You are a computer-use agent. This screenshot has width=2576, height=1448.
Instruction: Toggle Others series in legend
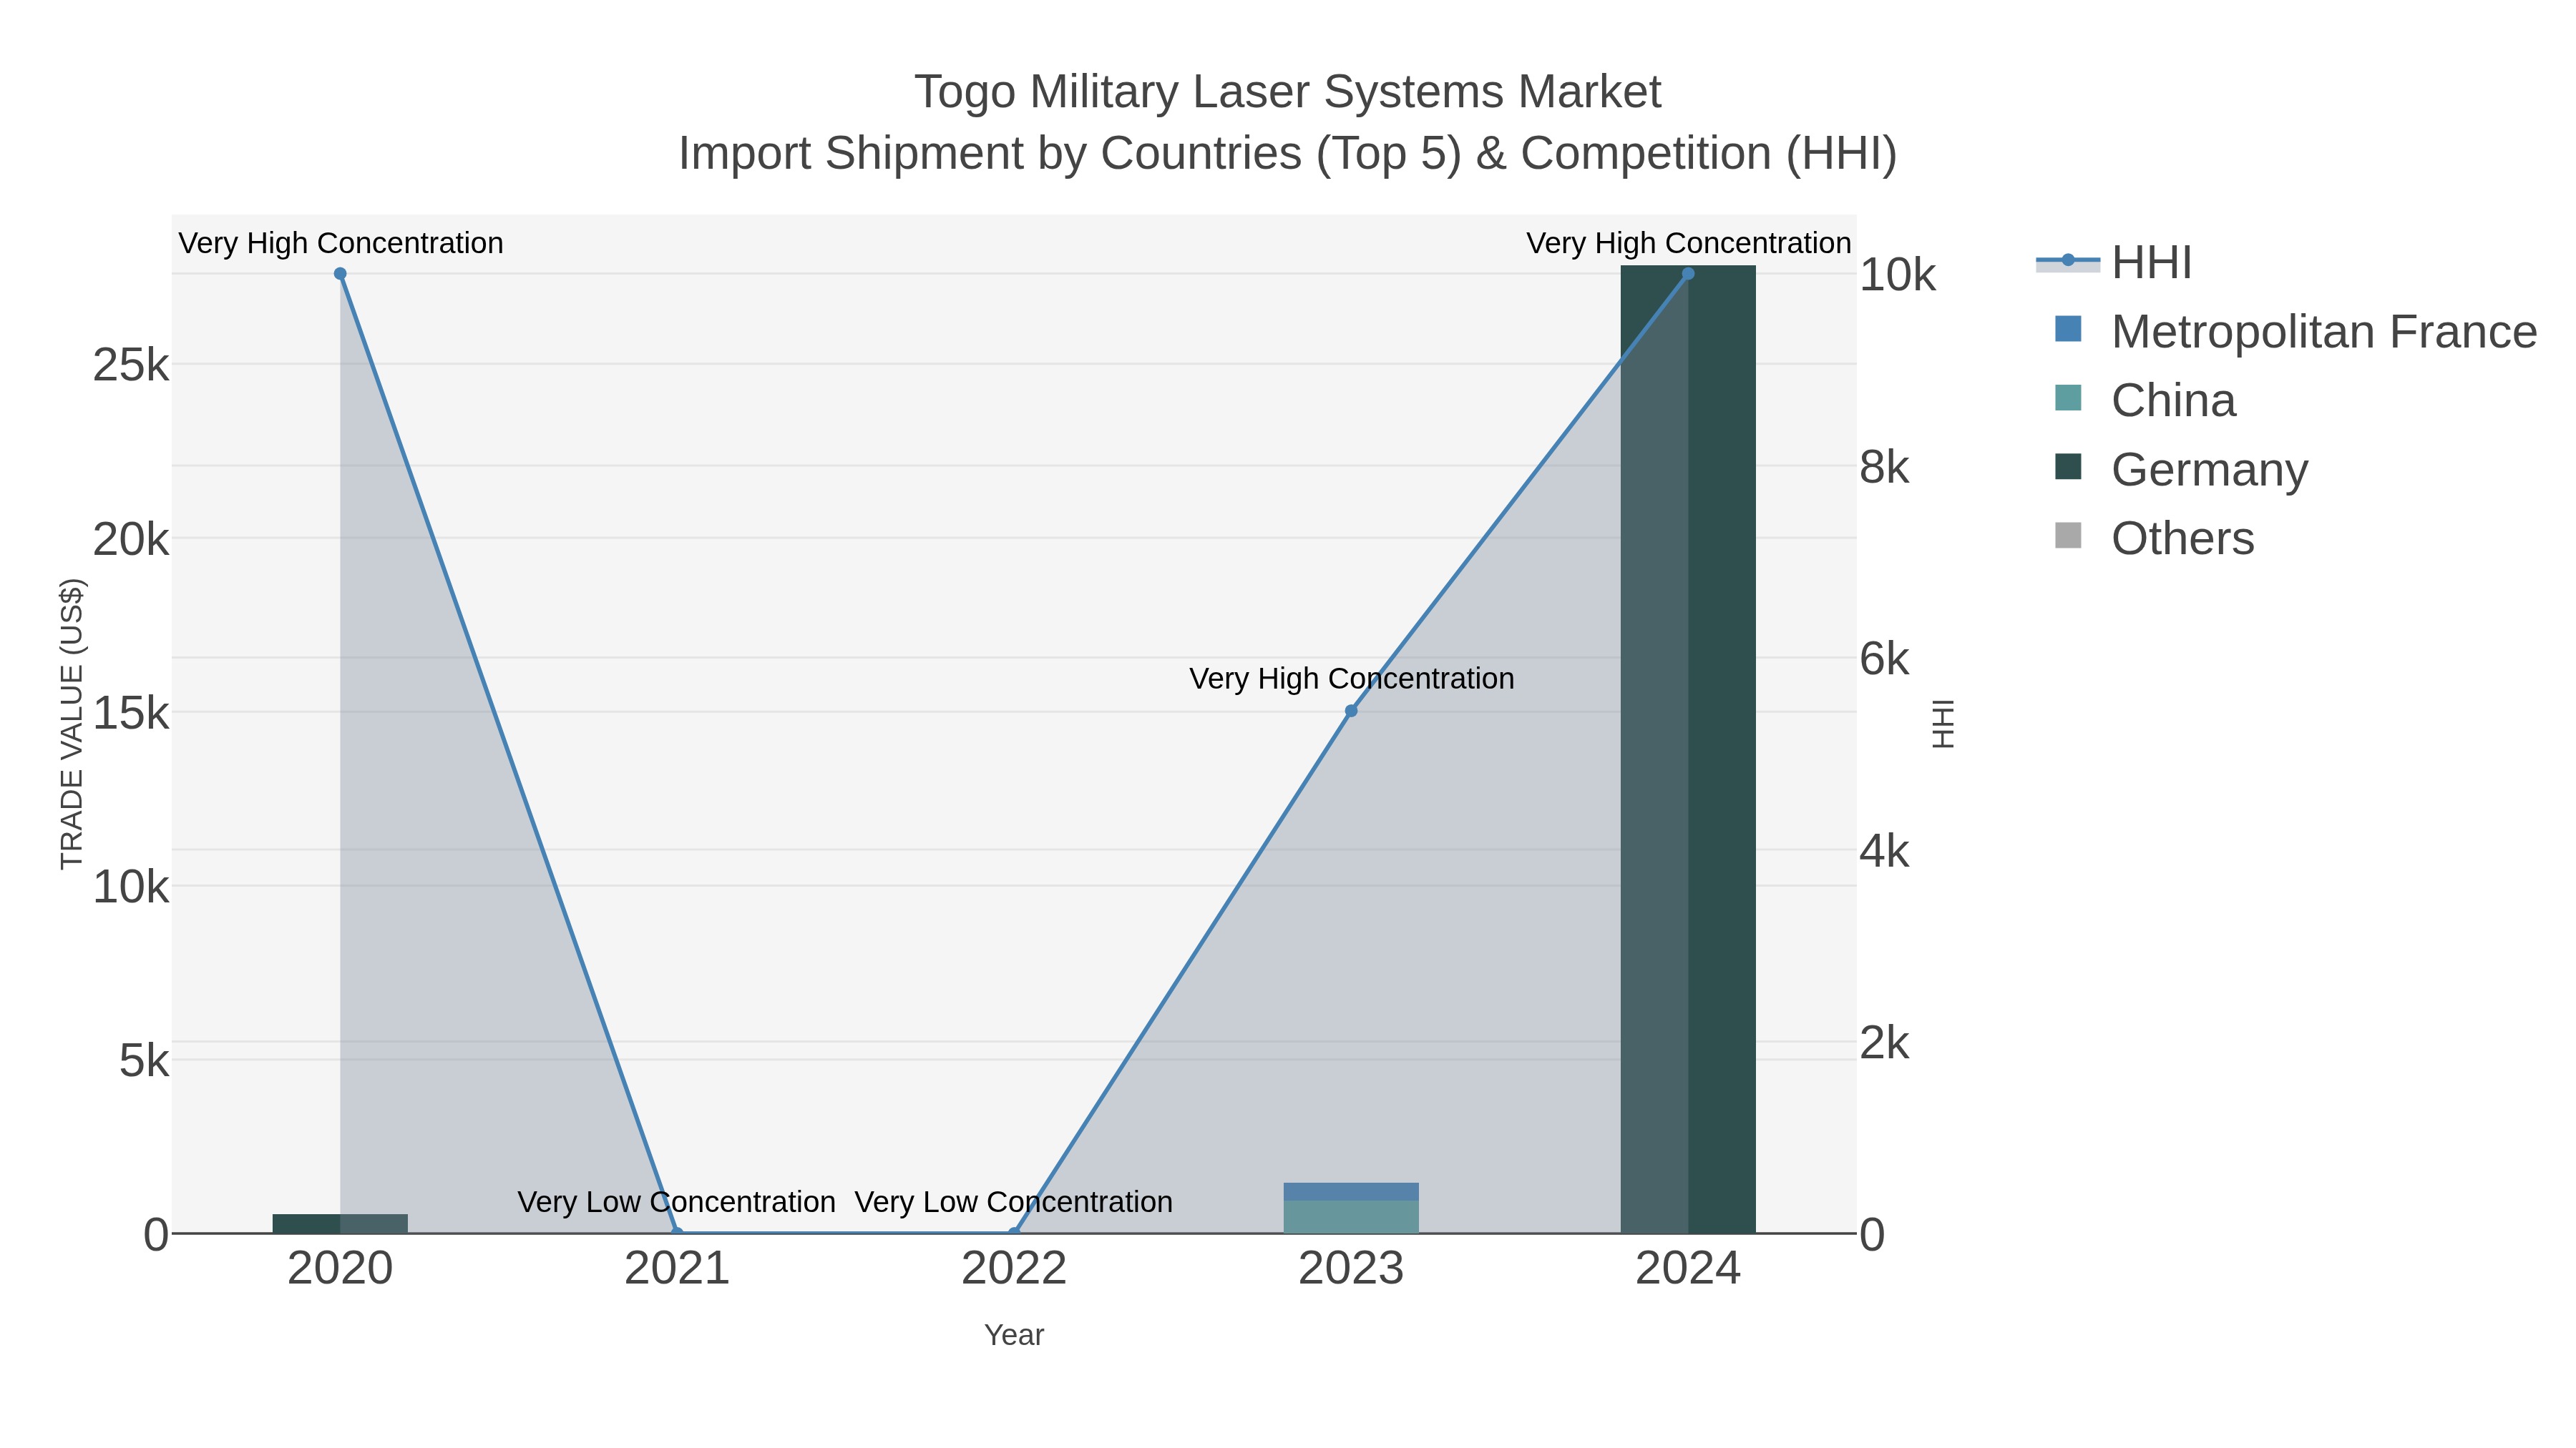click(2154, 538)
